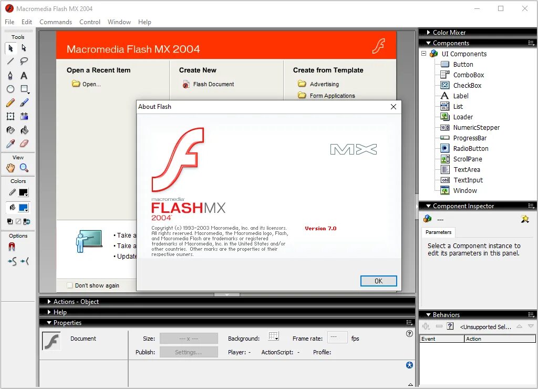Screen dimensions: 538x389
Task: Toggle the Snap to Objects magnet
Action: (x=12, y=247)
